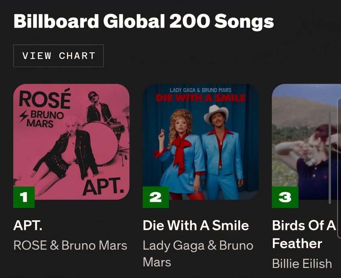The image size is (341, 278).
Task: Click the green rank 1 badge
Action: click(x=24, y=197)
